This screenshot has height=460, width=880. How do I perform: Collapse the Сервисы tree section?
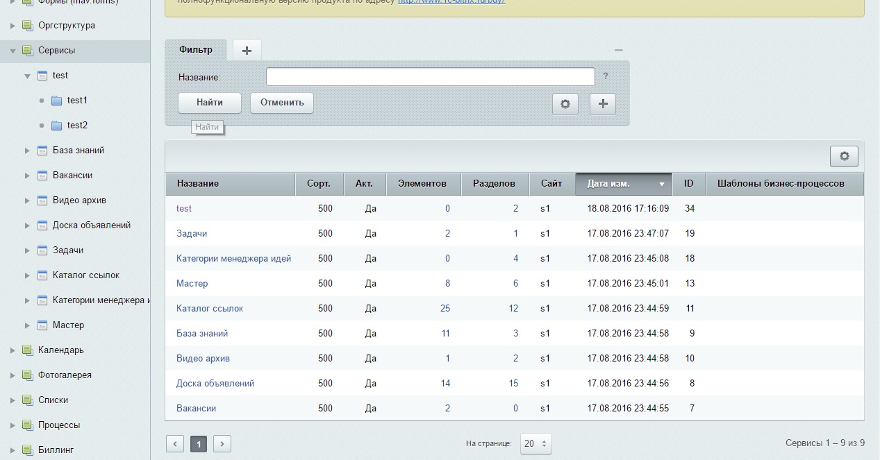[13, 51]
